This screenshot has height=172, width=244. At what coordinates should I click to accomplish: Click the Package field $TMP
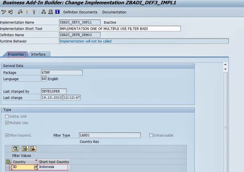[x=62, y=72]
